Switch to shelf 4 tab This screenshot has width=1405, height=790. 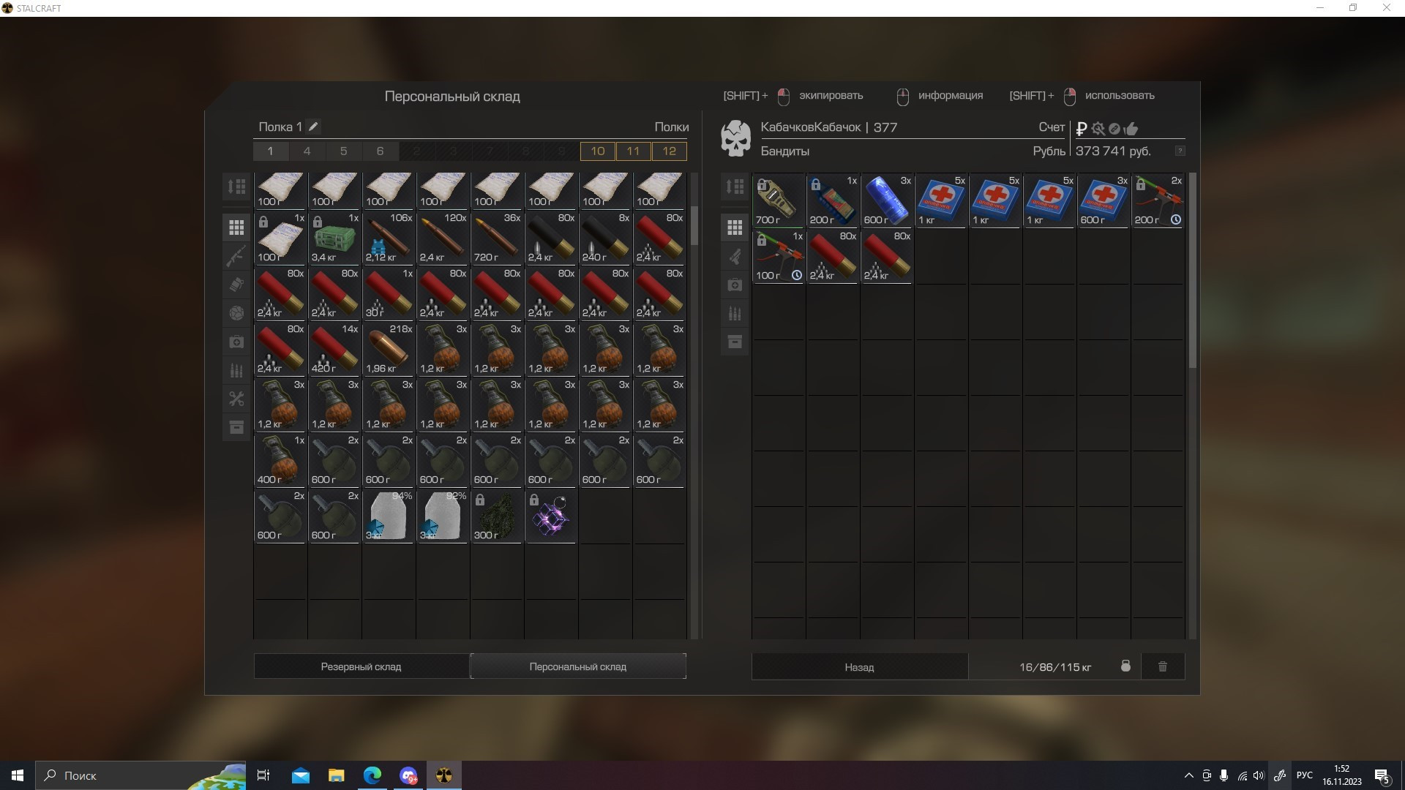307,151
